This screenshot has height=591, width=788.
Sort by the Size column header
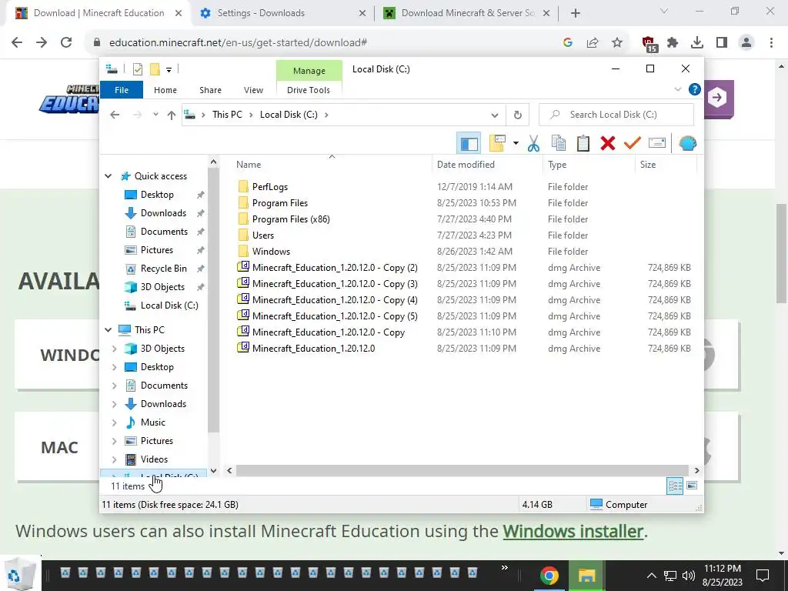648,165
